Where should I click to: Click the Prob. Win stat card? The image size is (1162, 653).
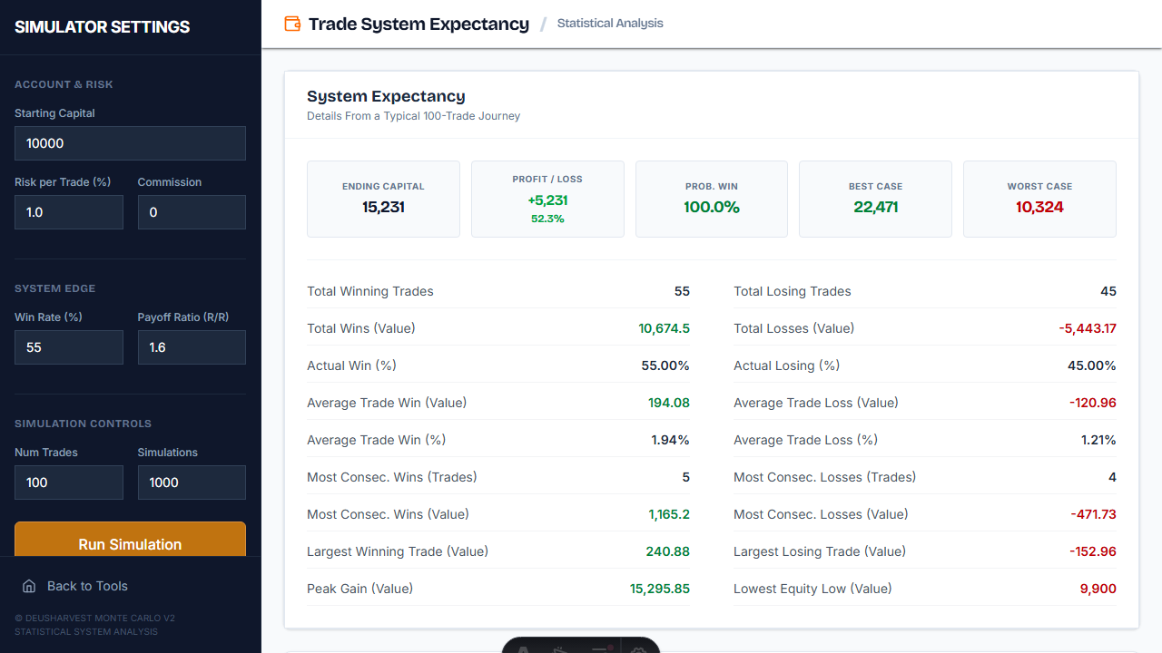711,199
